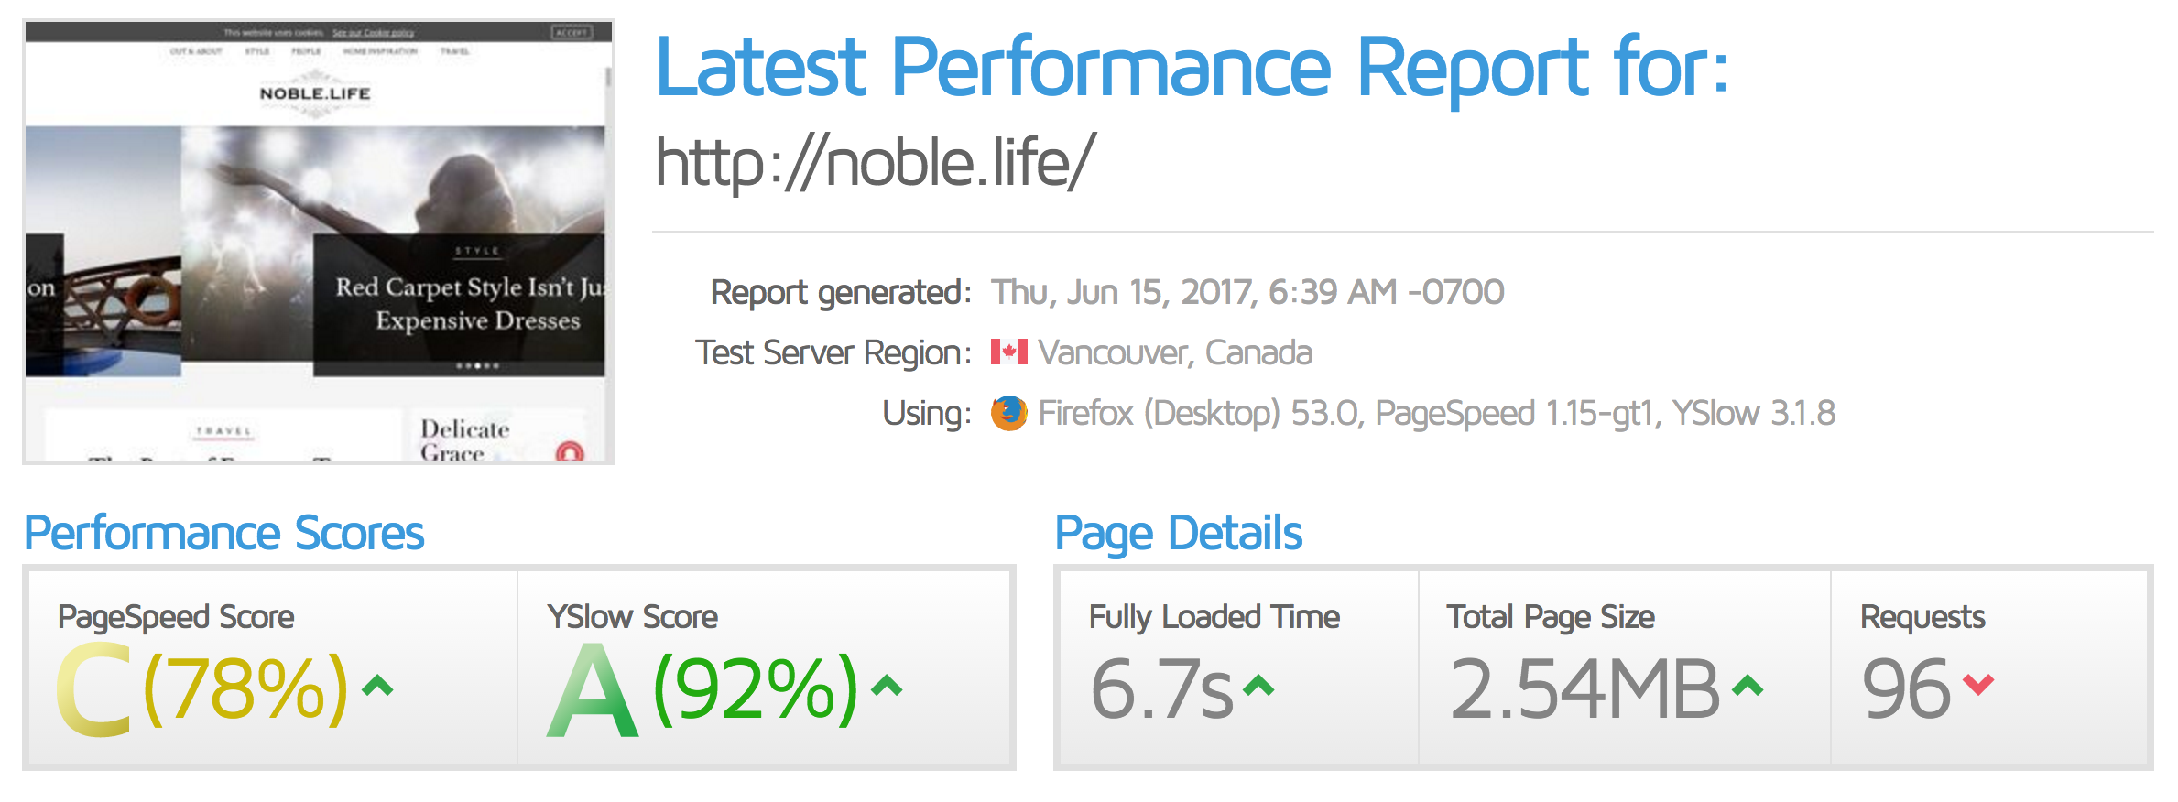The image size is (2178, 802).
Task: Click the green arrow beside PageSpeed 78%
Action: [x=377, y=685]
